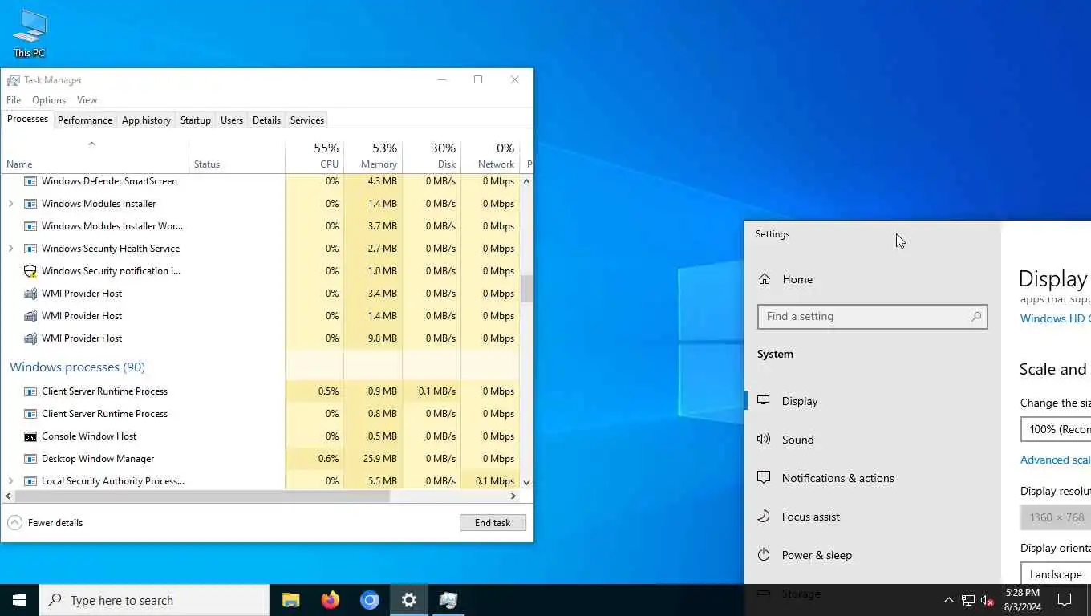Open the File menu in Task Manager

tap(14, 100)
